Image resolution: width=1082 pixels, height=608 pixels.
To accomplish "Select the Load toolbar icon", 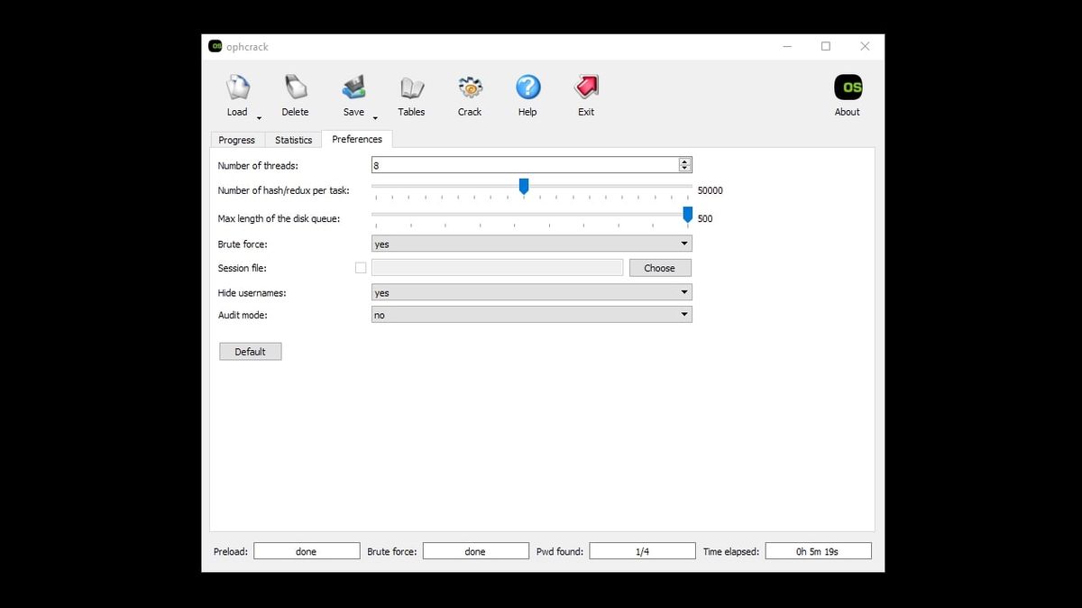I will (236, 88).
